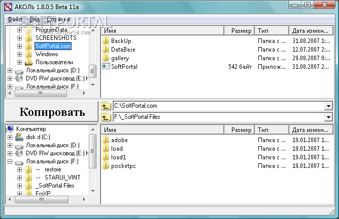
Task: Click the Windows folder icon in tree
Action: tap(29, 54)
